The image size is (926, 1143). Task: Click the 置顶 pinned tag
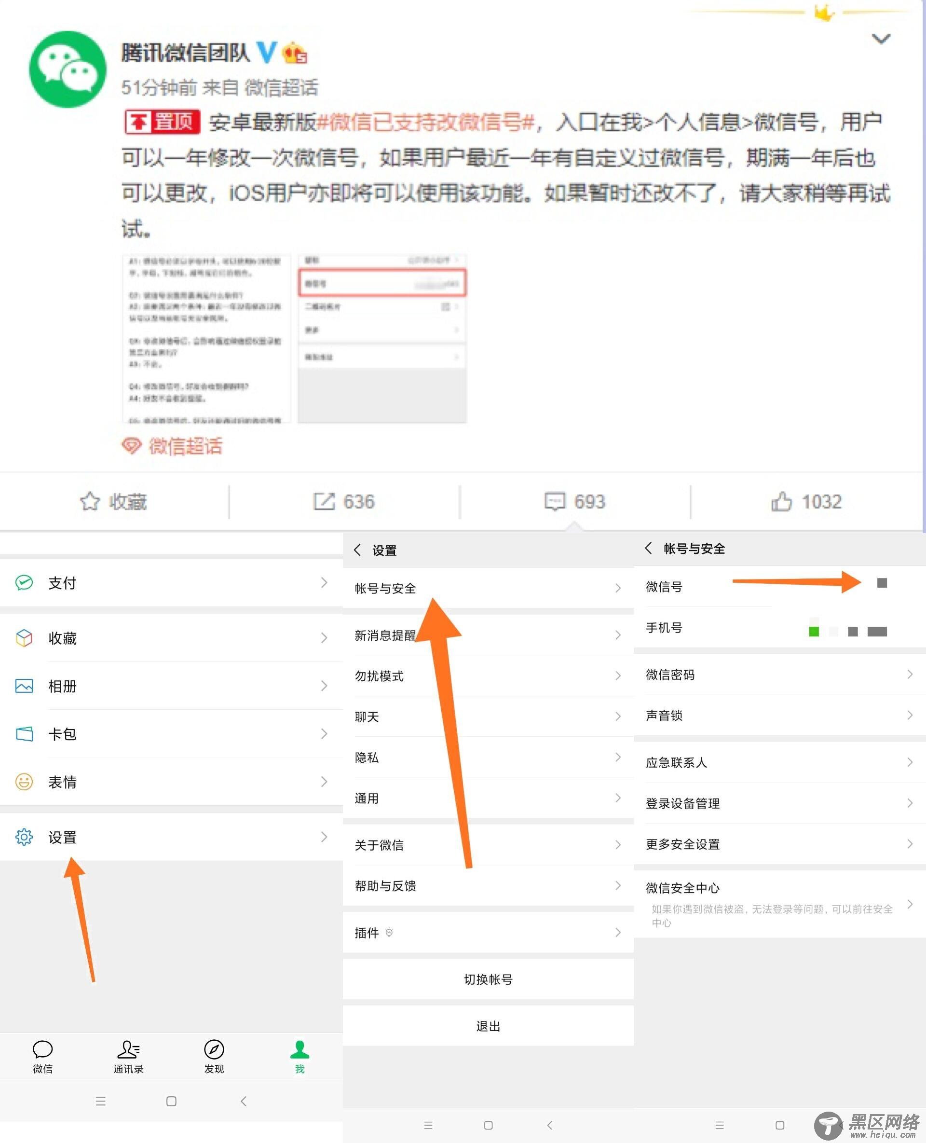(163, 122)
